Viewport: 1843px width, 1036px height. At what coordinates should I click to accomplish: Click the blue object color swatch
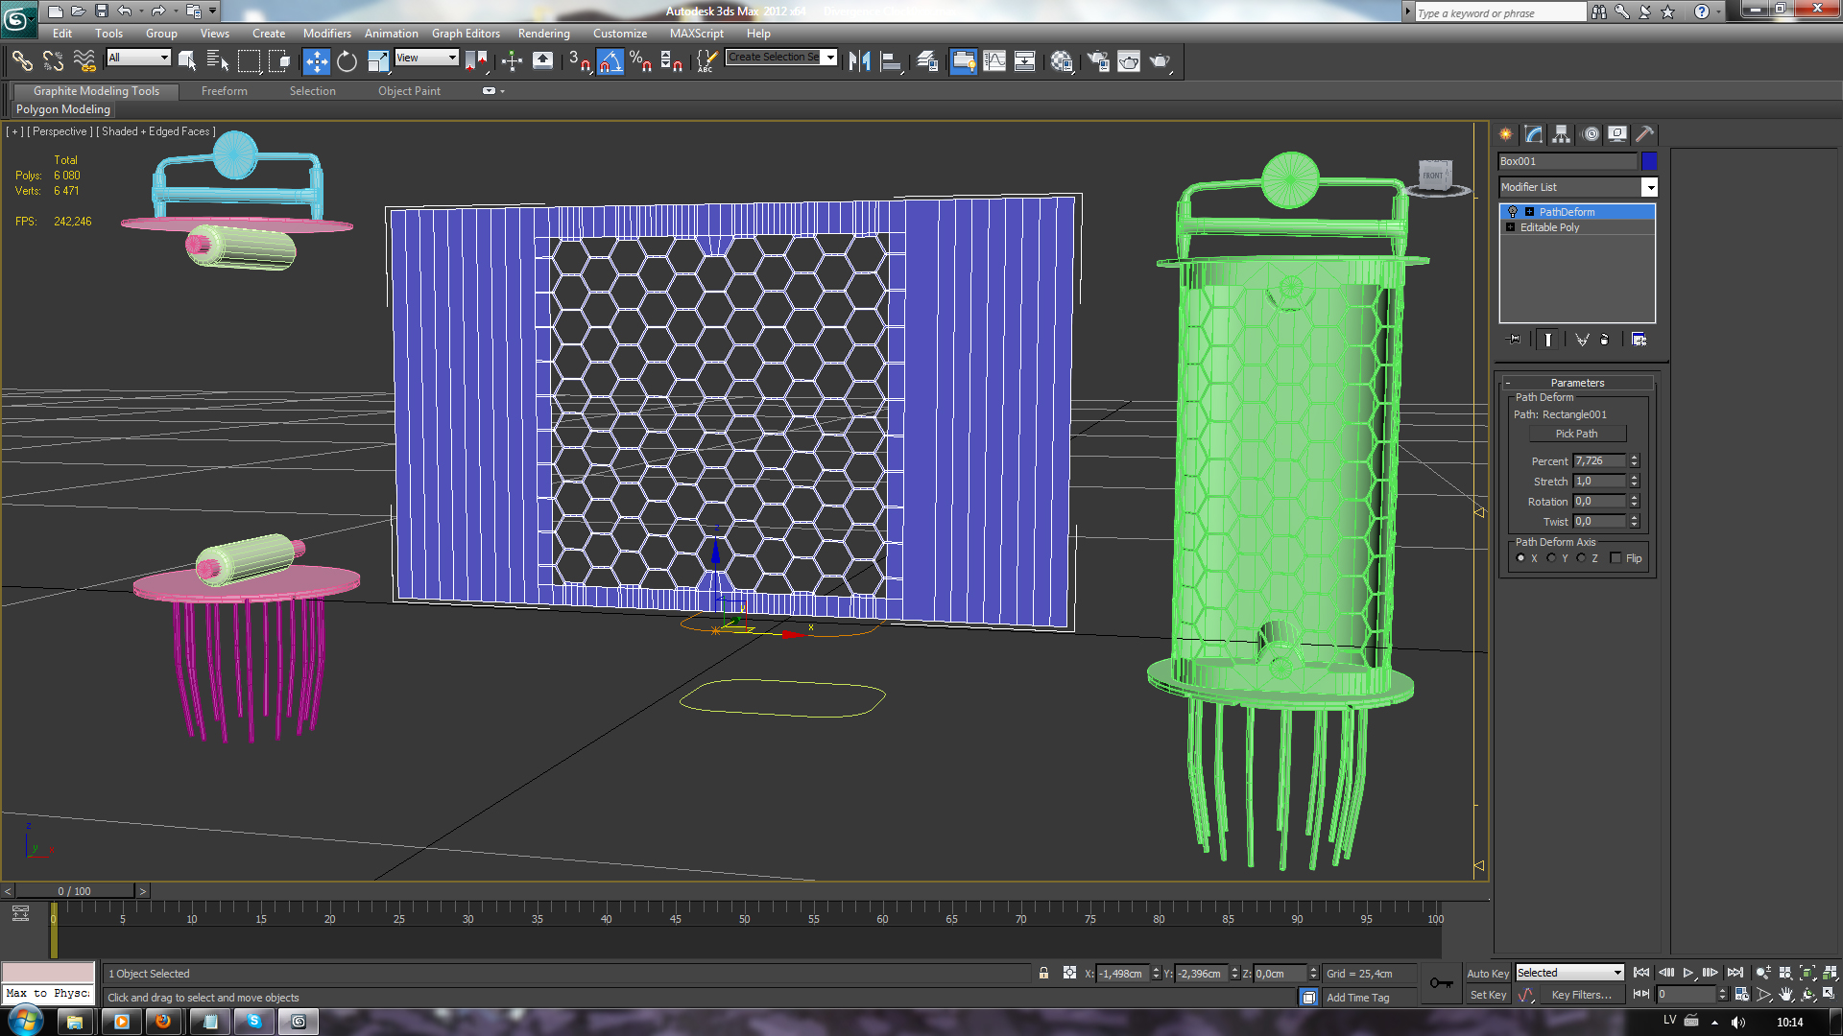[1648, 161]
